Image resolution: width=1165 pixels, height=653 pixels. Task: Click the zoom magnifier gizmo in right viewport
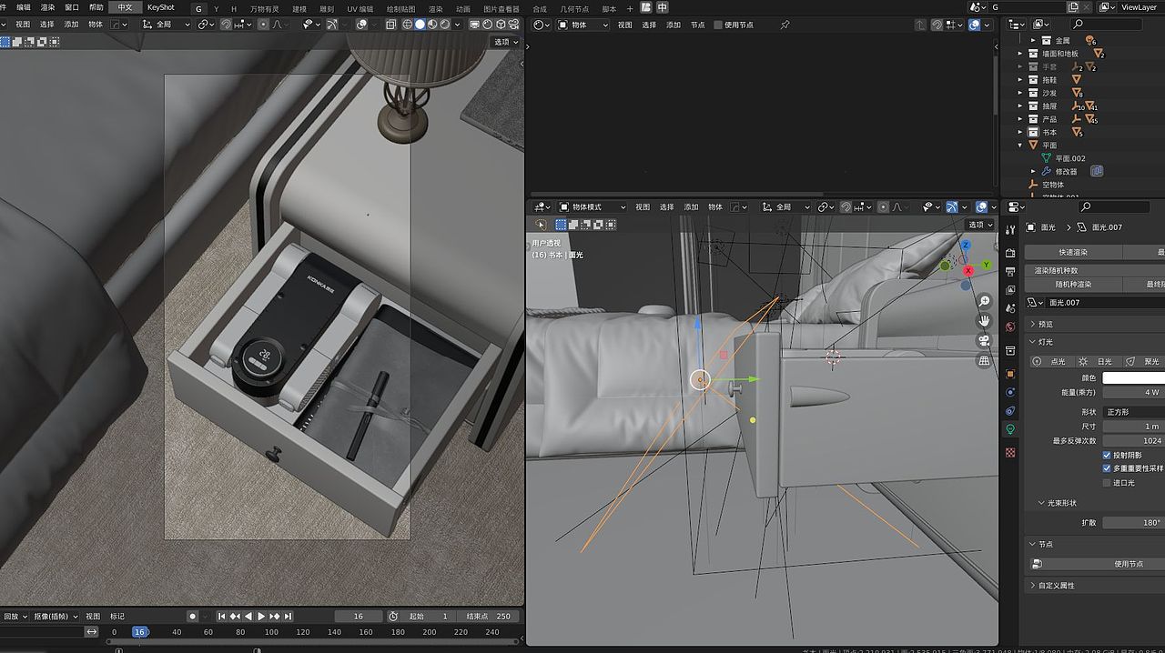point(984,301)
